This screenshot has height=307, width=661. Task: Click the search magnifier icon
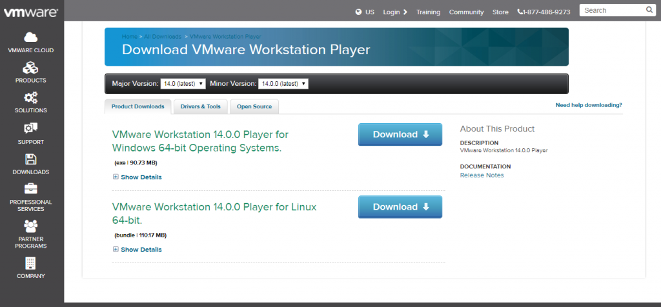(x=649, y=10)
